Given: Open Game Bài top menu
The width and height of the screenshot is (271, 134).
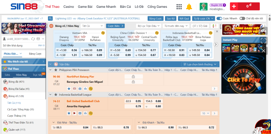Looking at the screenshot, I should (85, 7).
